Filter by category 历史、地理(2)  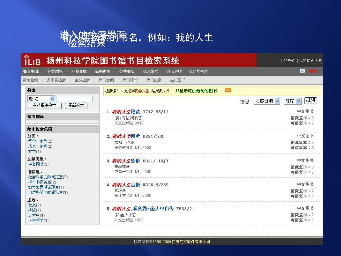40,146
